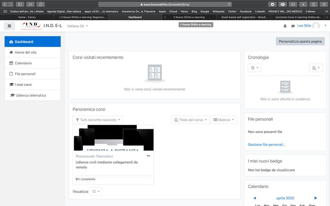Click the course progress bar
Screen dimensions: 330x206
(113, 176)
